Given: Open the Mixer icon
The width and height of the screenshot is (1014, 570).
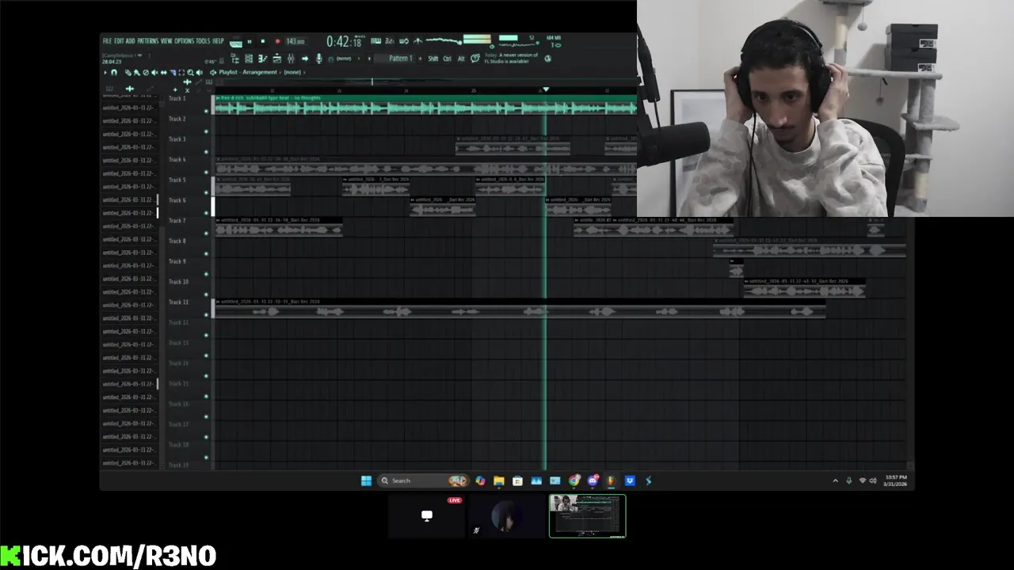Looking at the screenshot, I should [x=291, y=59].
